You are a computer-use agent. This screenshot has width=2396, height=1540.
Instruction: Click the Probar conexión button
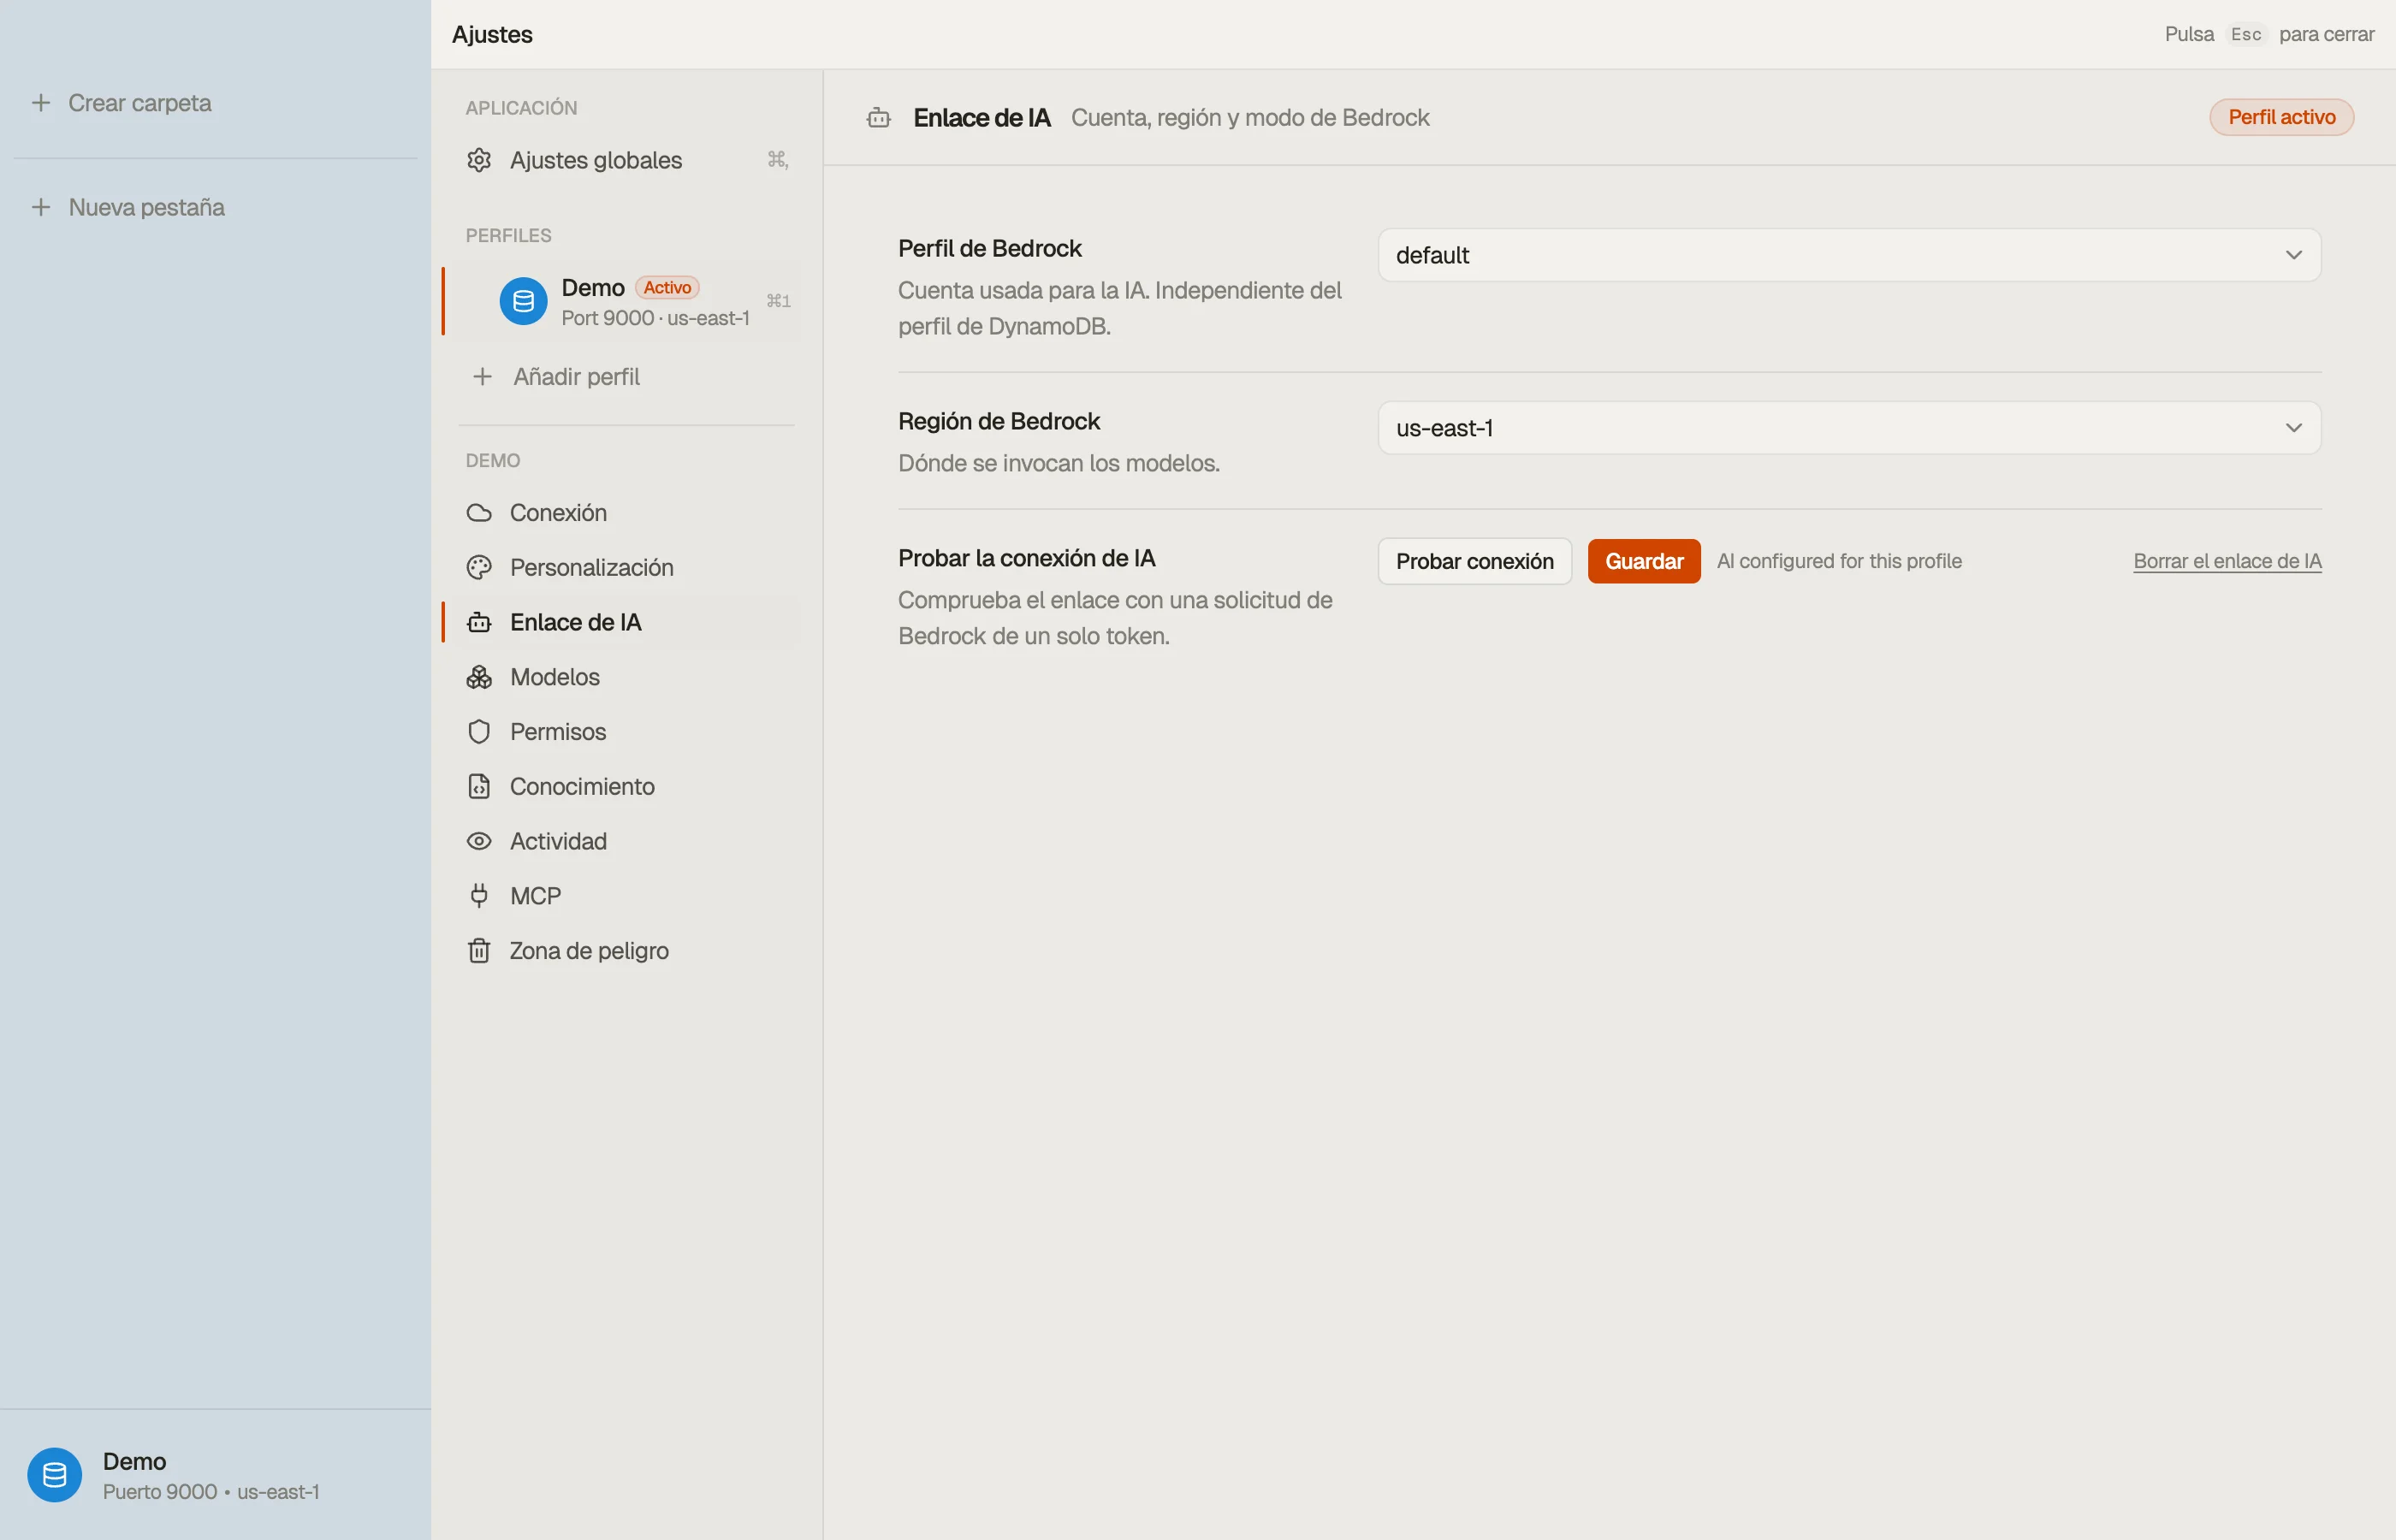click(x=1474, y=561)
